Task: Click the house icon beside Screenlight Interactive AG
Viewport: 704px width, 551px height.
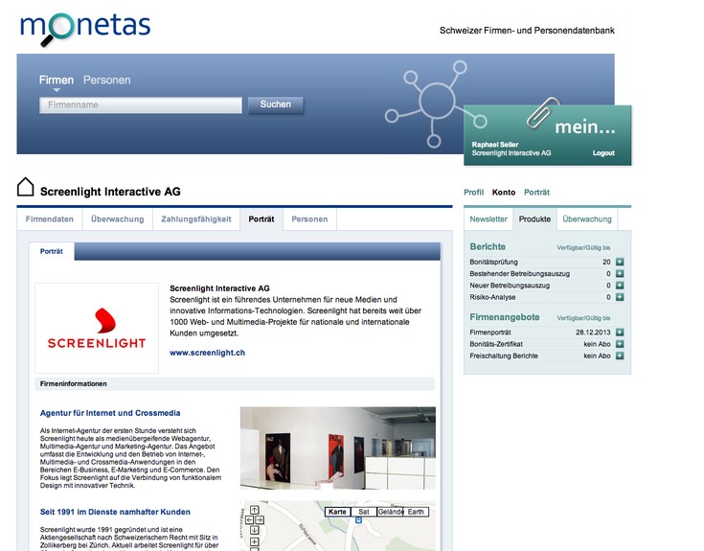Action: click(26, 188)
